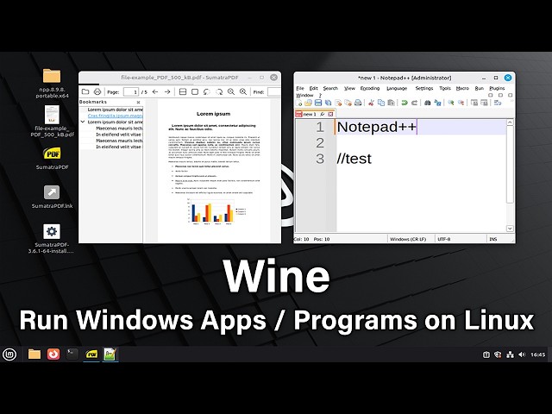Toggle Word wrap icon in Notepad++ toolbar
552x414 pixels.
pyautogui.click(x=498, y=103)
